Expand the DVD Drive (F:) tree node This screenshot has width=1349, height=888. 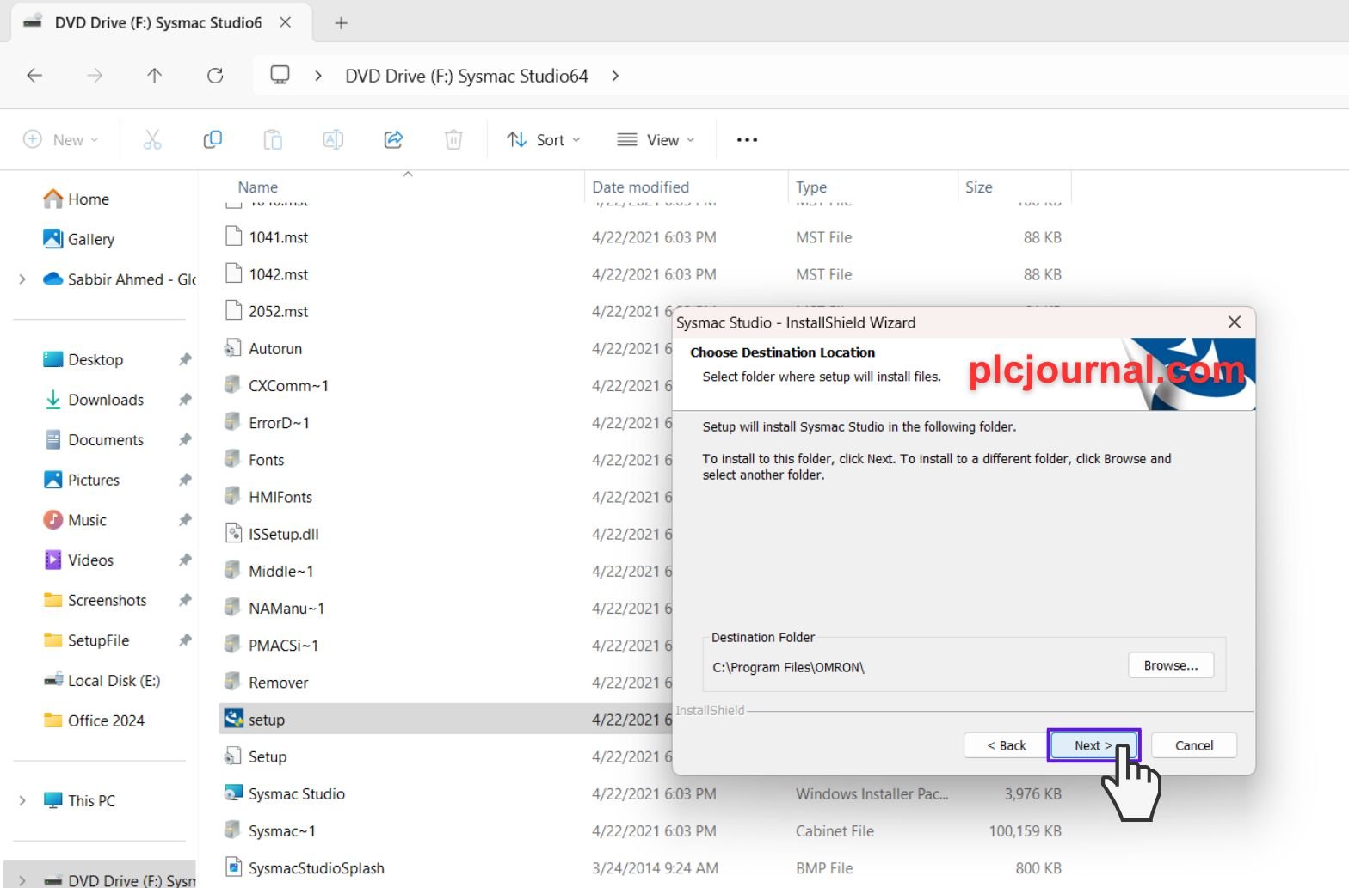[x=22, y=880]
